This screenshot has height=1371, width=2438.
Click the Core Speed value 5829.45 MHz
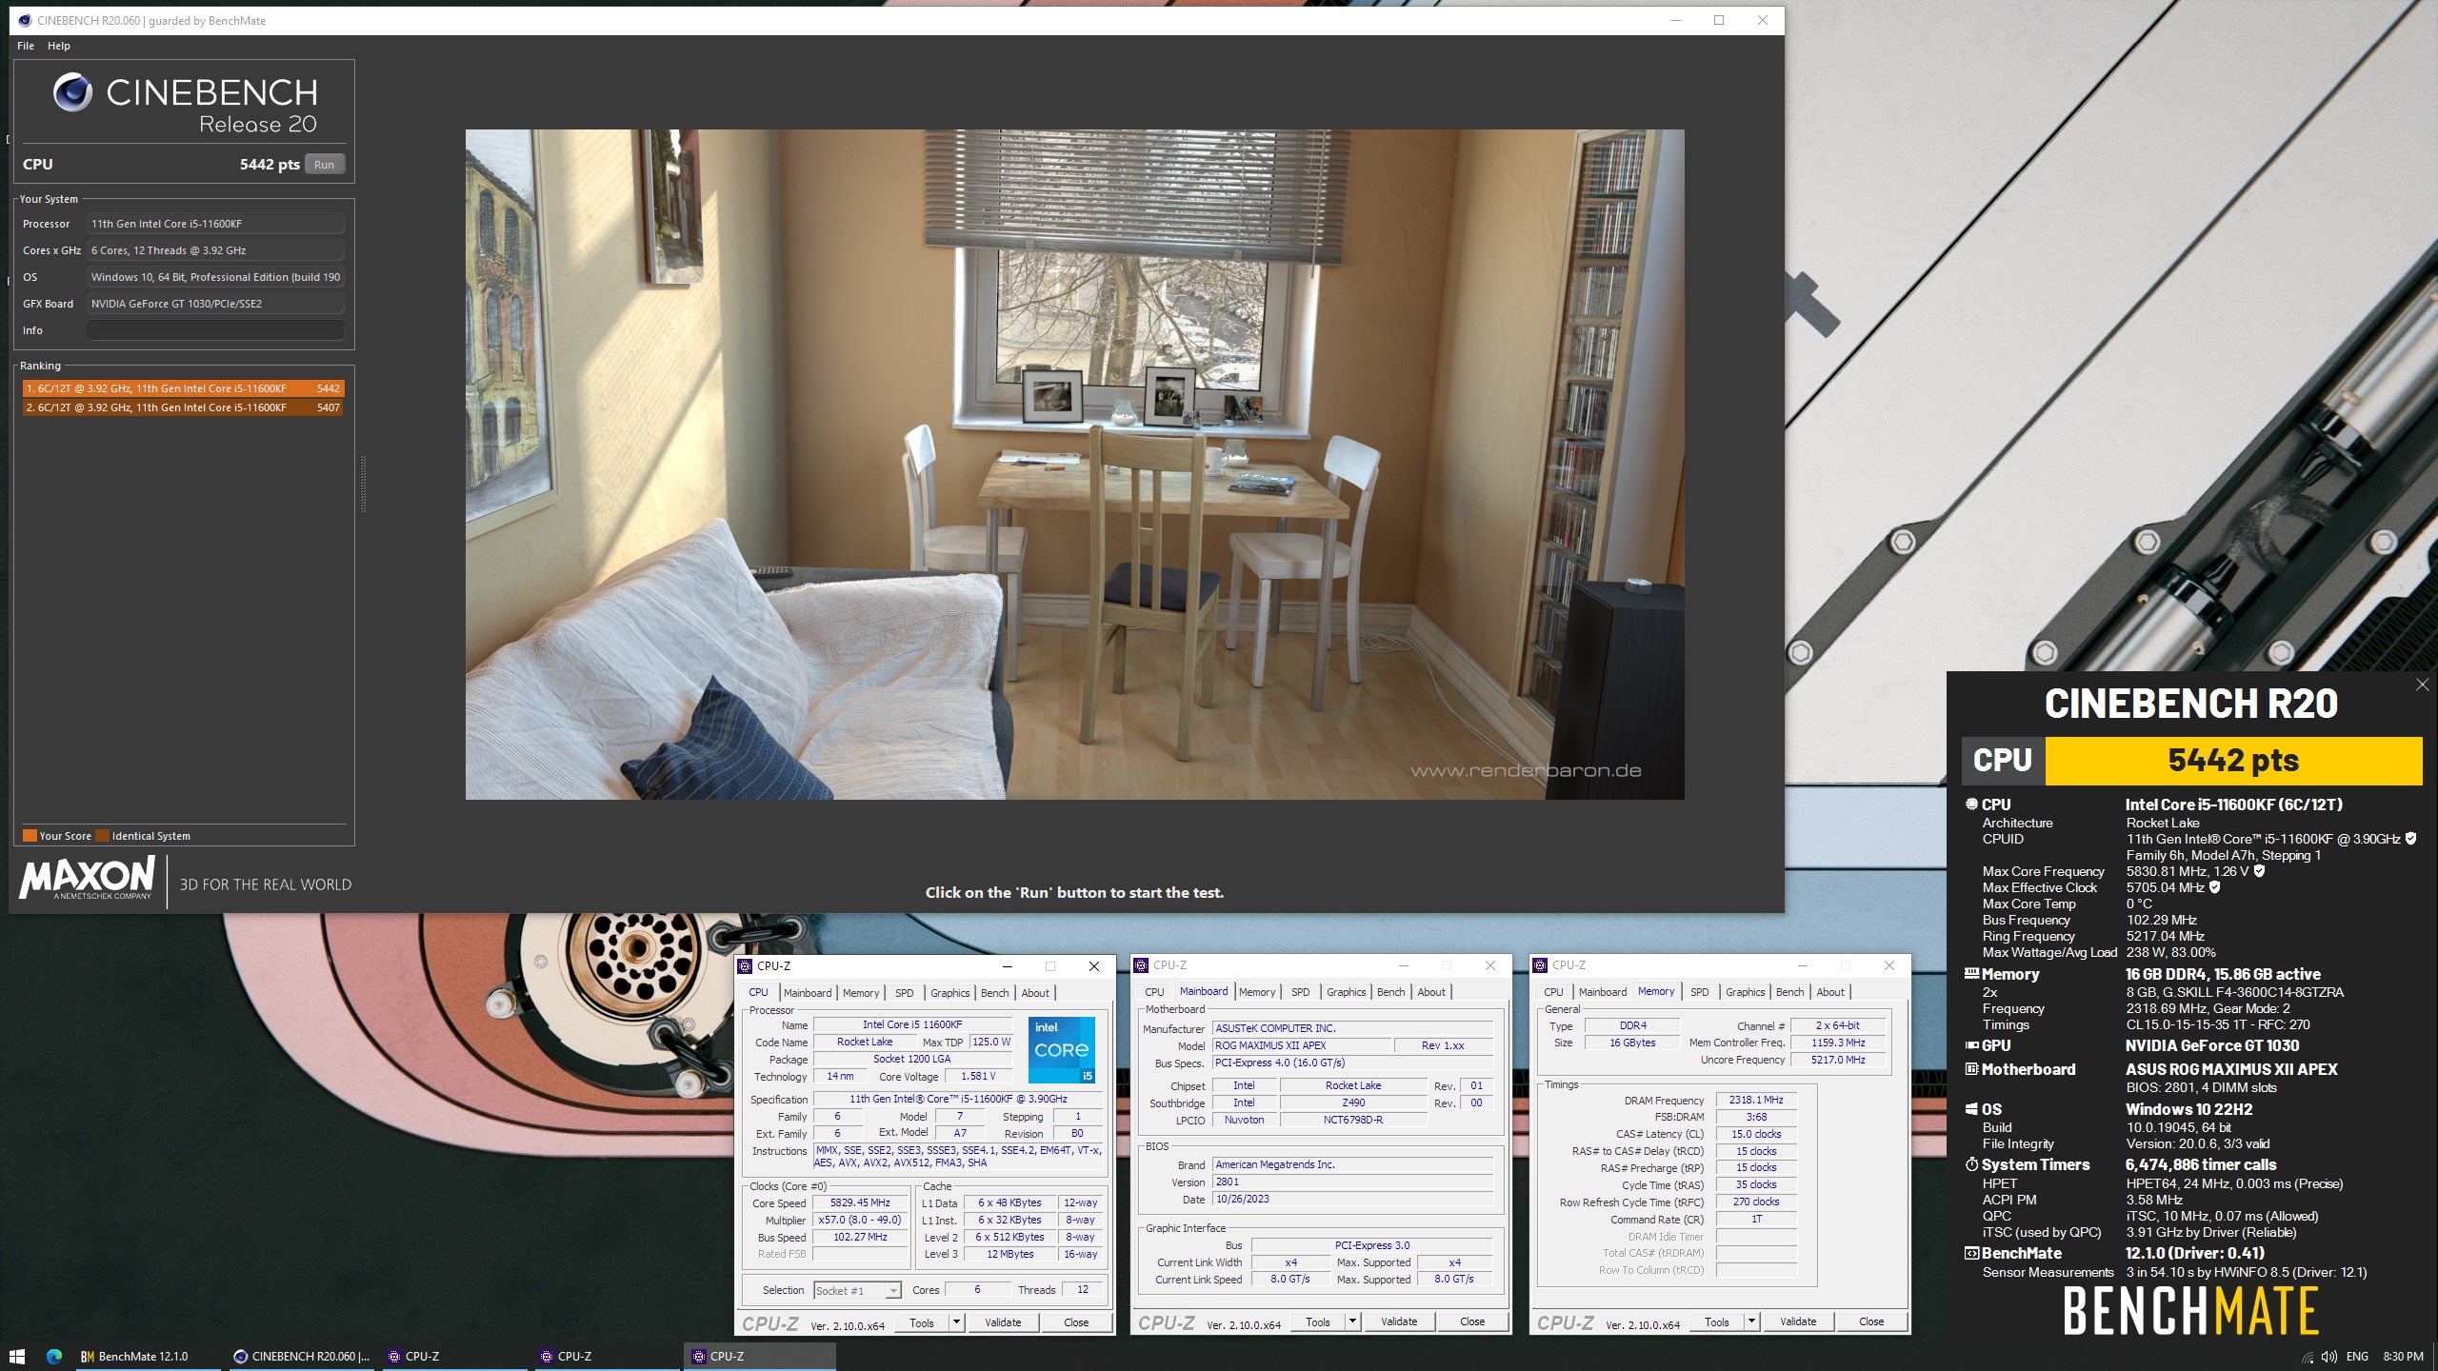(860, 1202)
